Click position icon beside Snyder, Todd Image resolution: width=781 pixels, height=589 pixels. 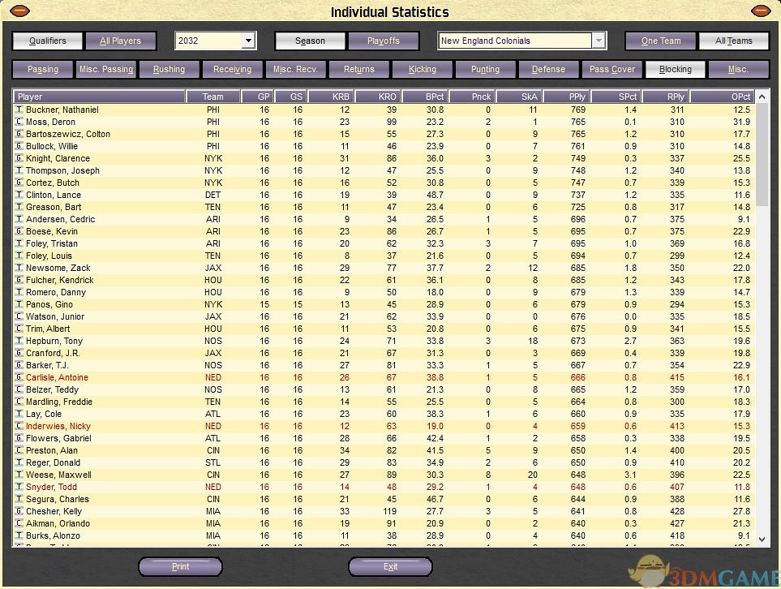(19, 487)
